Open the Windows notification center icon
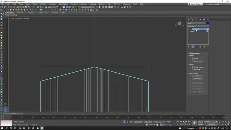The width and height of the screenshot is (231, 130). (227, 128)
